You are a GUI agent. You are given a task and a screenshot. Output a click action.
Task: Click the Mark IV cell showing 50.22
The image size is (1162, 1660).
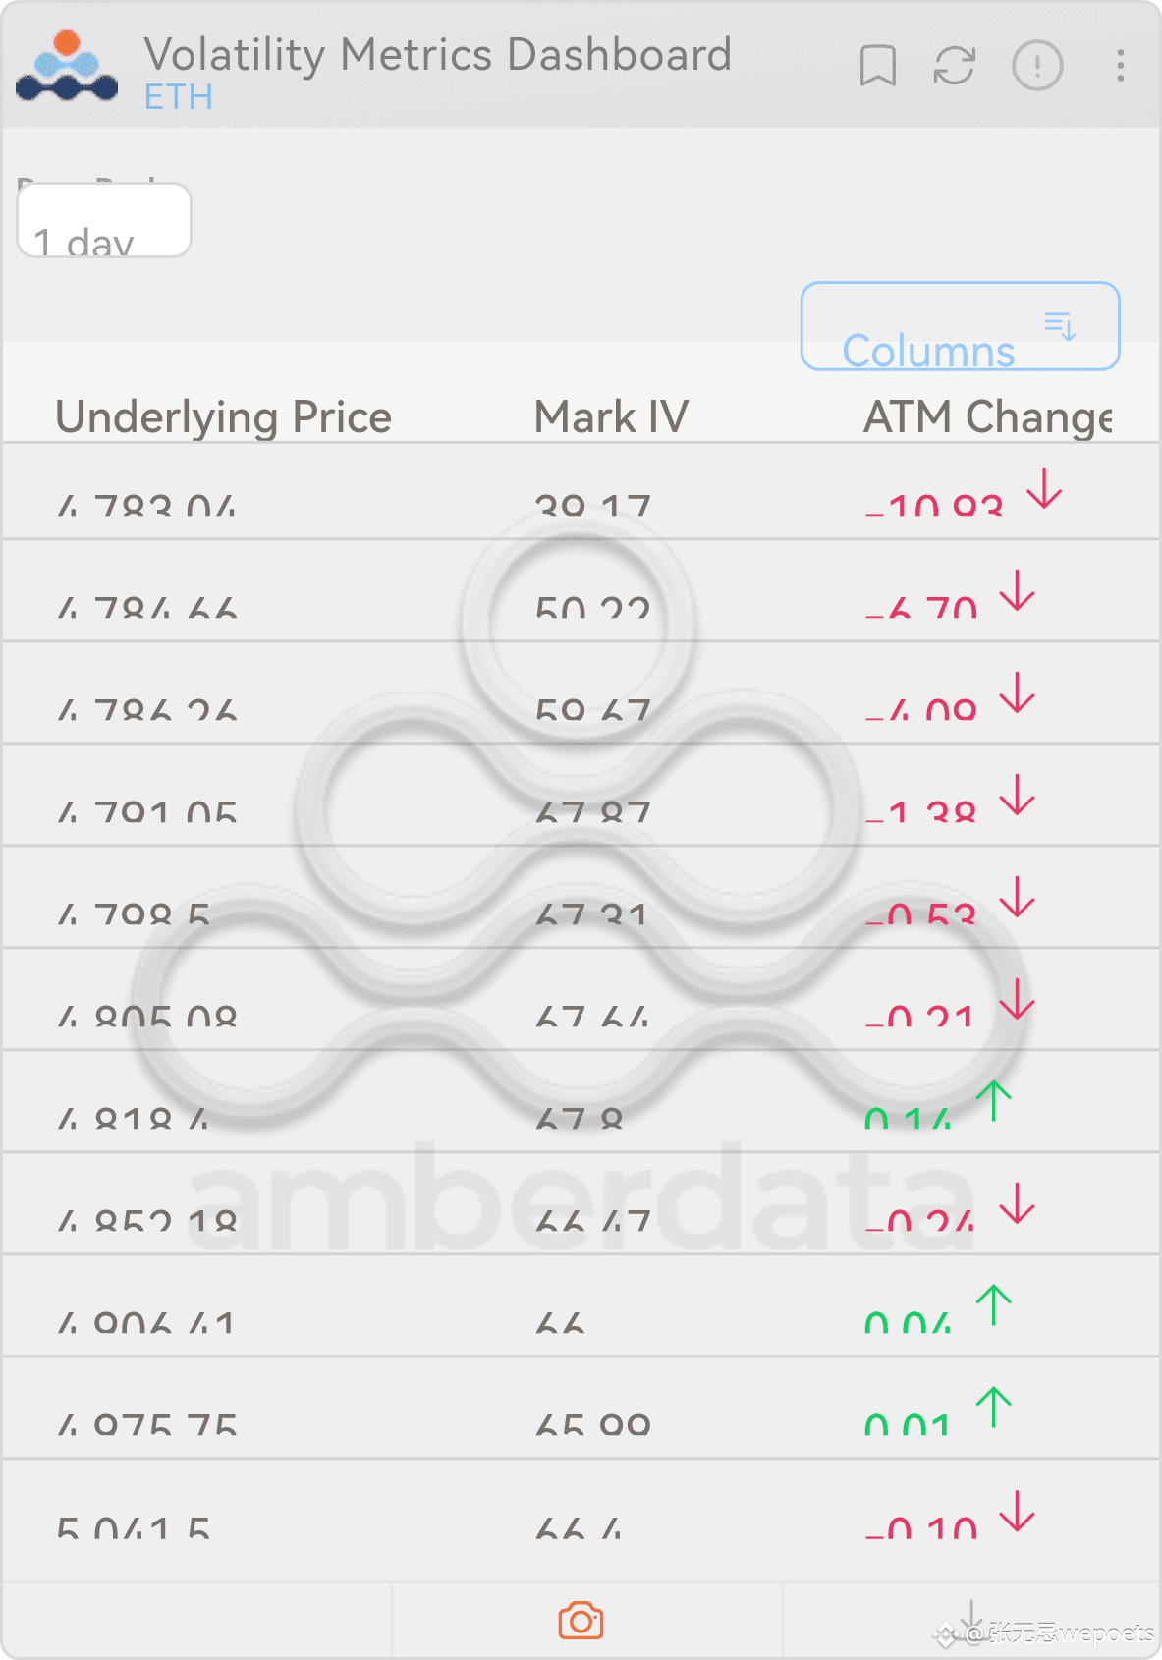point(592,608)
